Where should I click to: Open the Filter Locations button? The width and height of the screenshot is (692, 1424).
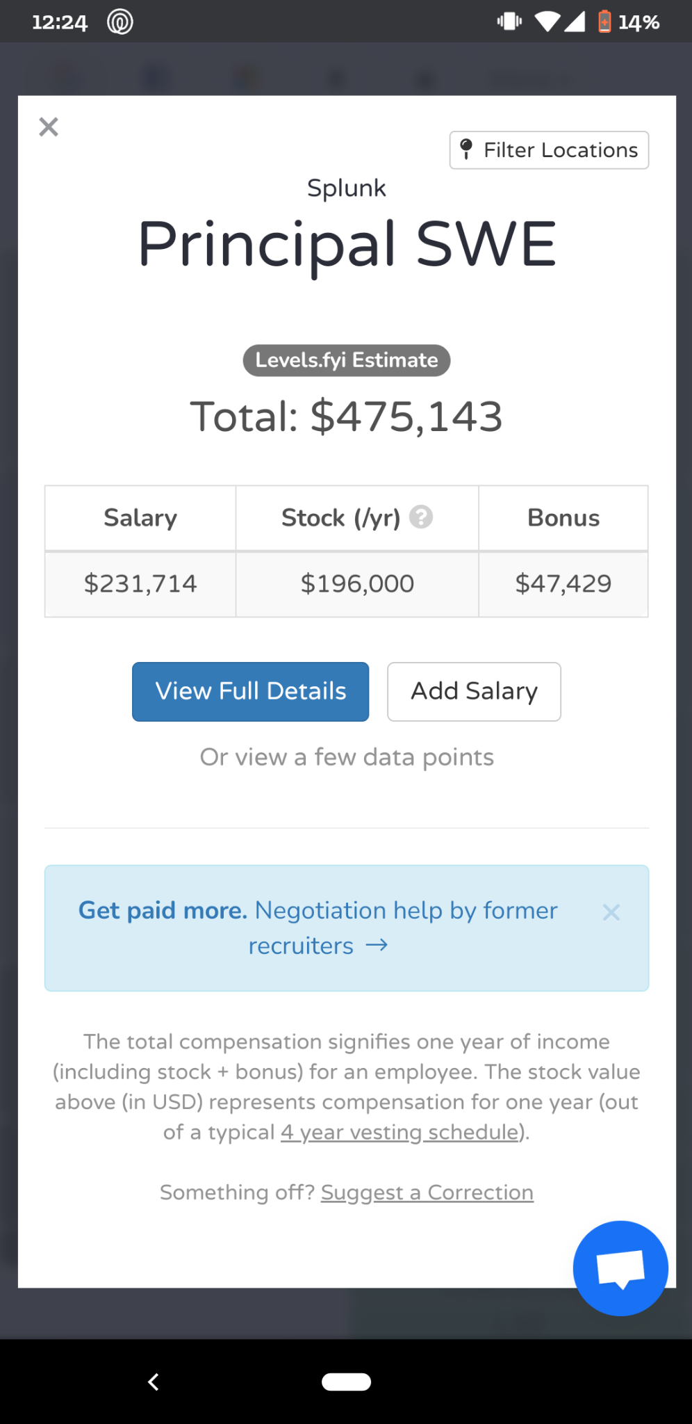click(549, 150)
